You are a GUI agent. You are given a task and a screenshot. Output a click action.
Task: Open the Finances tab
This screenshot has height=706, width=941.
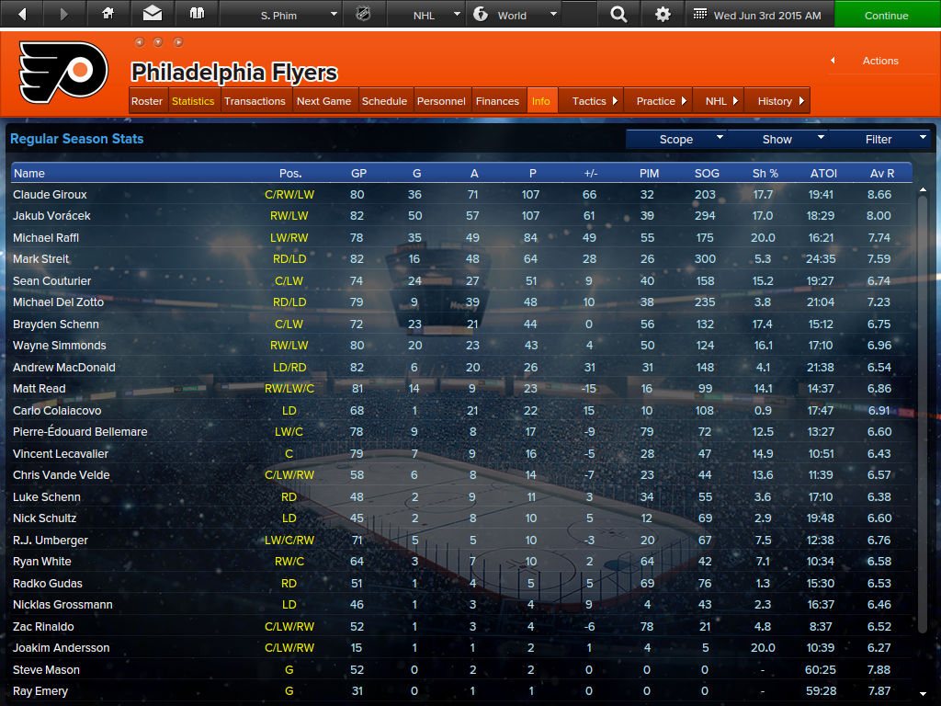pyautogui.click(x=497, y=101)
